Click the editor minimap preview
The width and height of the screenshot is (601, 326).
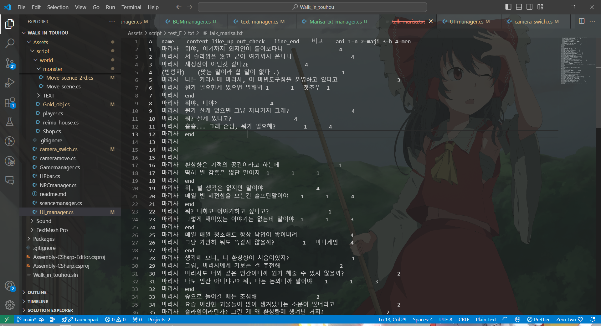coord(578,60)
